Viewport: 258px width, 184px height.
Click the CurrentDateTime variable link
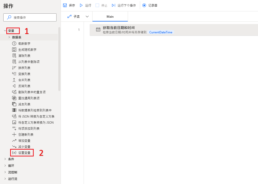pyautogui.click(x=161, y=32)
